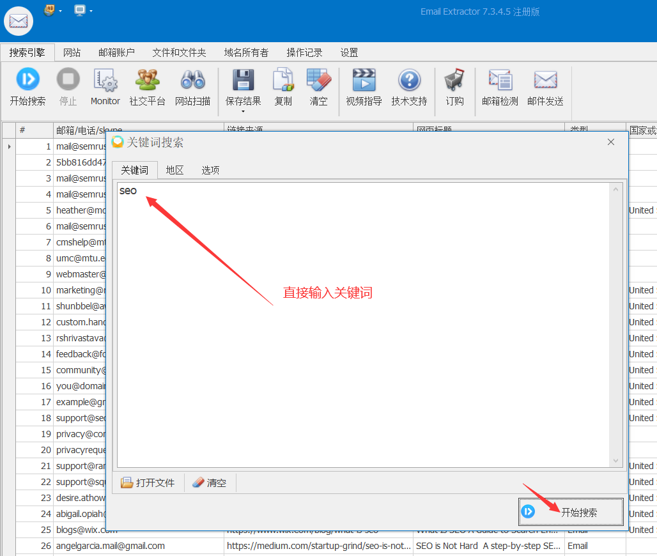Open 视频指导 video guide

363,86
